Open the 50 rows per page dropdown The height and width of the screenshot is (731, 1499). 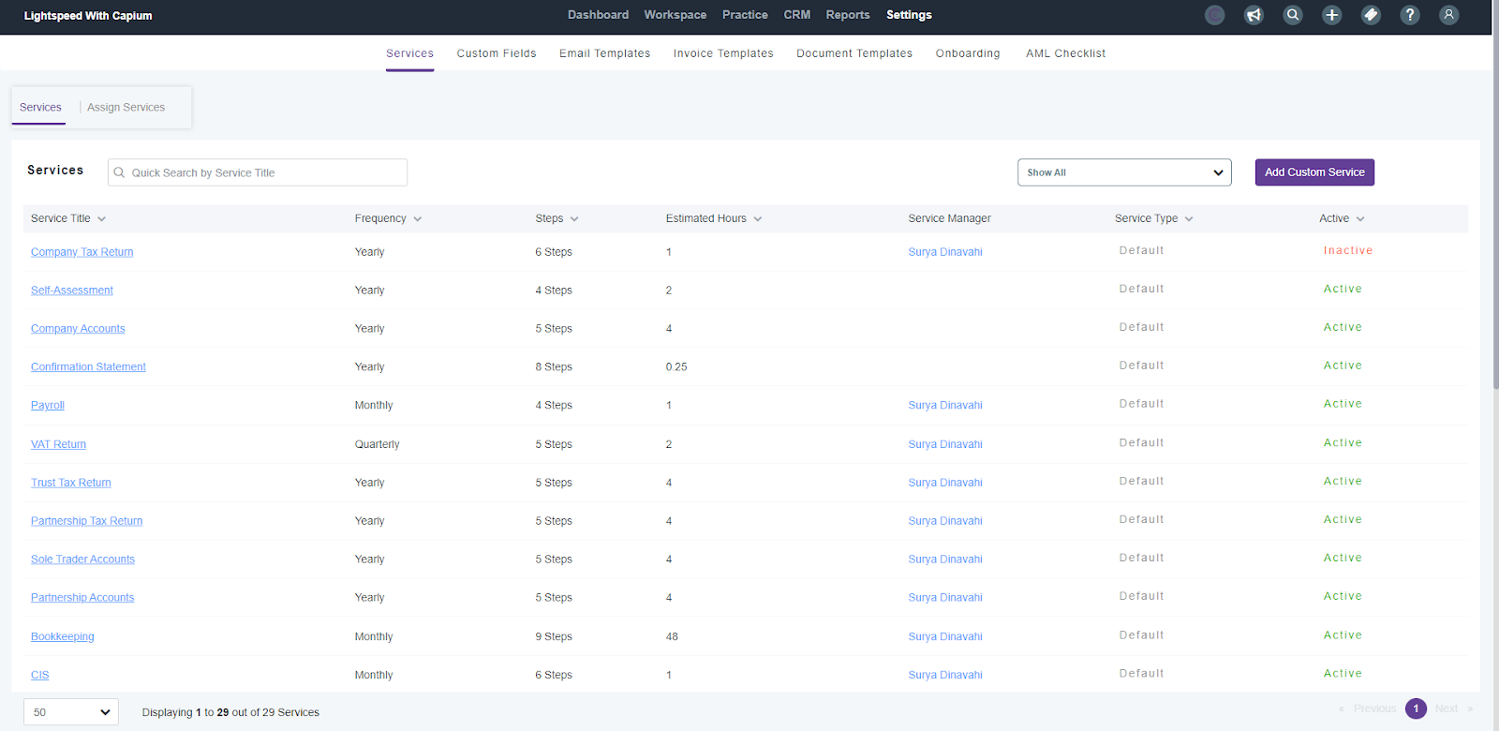pos(71,712)
